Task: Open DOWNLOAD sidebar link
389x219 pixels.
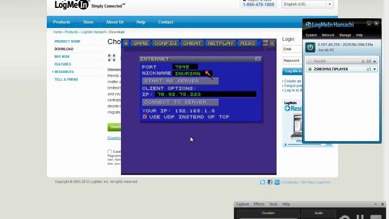Action: [x=64, y=49]
